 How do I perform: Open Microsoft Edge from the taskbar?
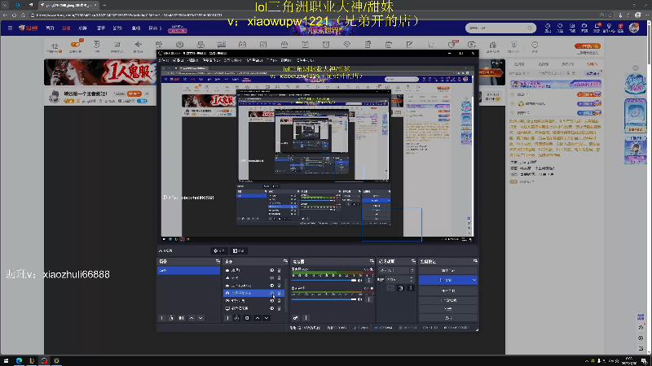pyautogui.click(x=19, y=360)
